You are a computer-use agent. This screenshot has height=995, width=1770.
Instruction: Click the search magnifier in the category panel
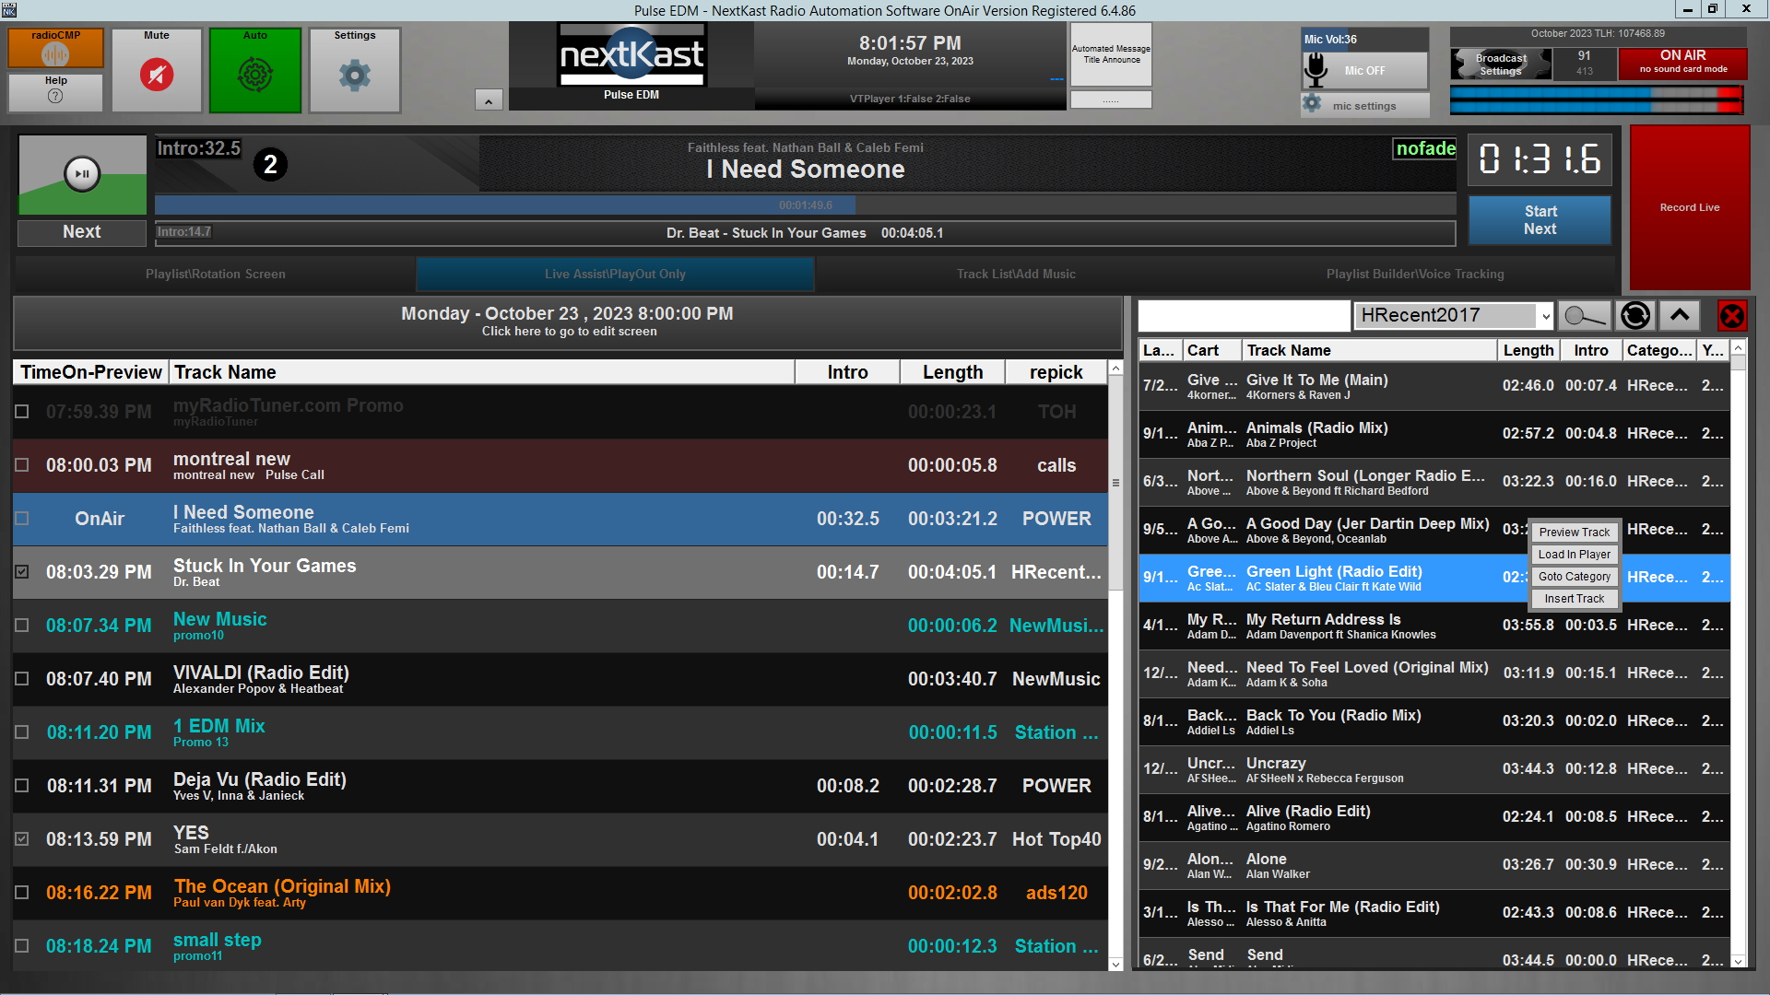click(1583, 315)
